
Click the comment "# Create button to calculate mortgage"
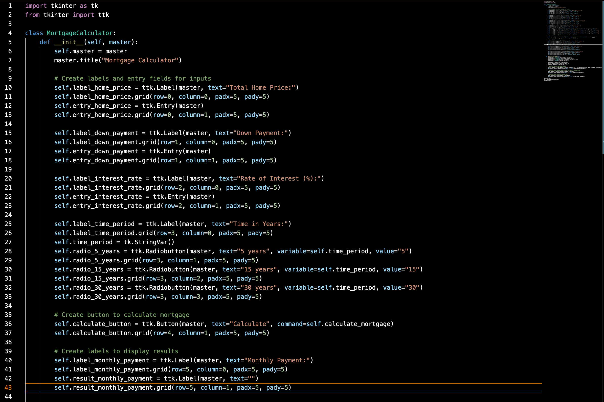coord(121,315)
